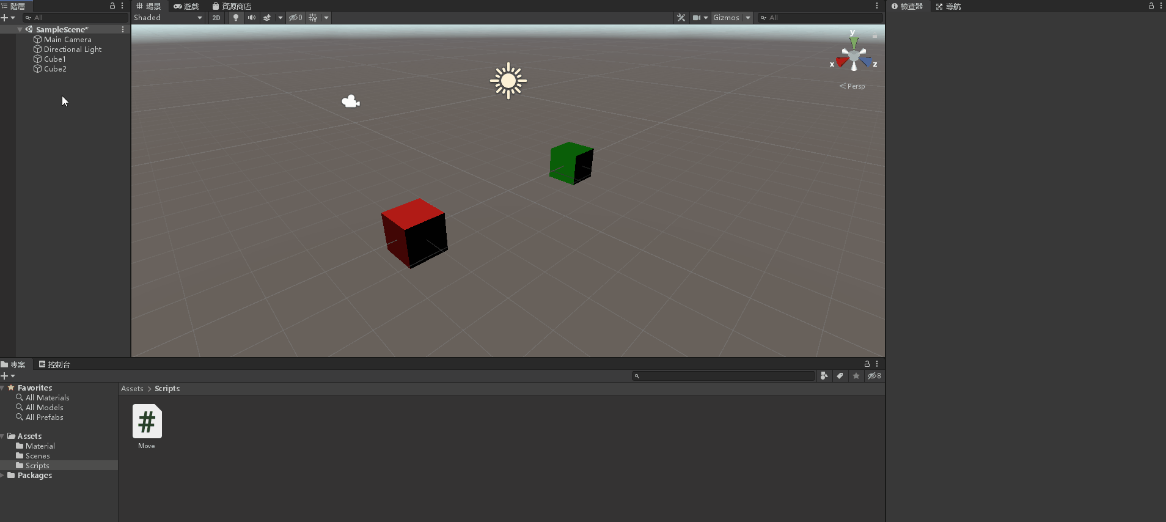Collapse the SampleScene hierarchy arrow
Screen dimensions: 1166x522
tap(20, 29)
